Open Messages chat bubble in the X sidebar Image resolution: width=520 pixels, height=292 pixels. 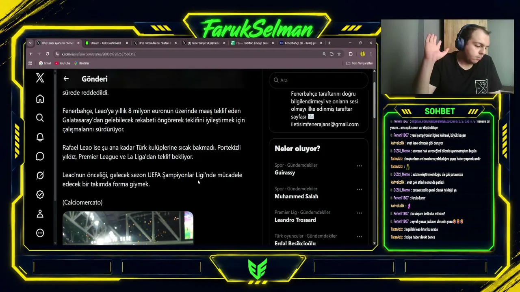pyautogui.click(x=40, y=156)
